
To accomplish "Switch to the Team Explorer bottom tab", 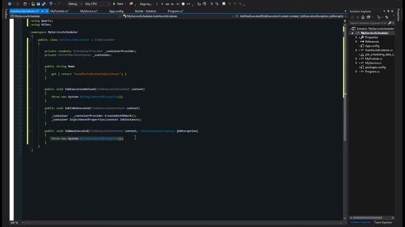I will (383, 223).
